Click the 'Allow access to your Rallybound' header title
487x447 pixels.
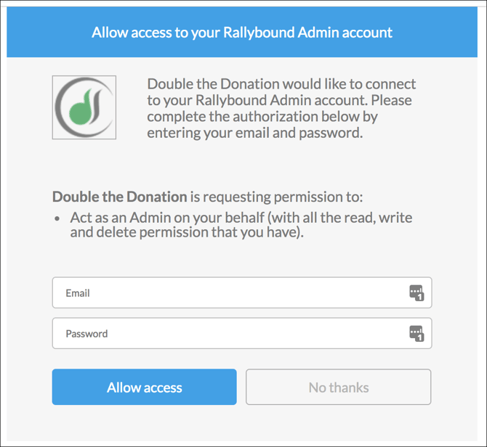pyautogui.click(x=242, y=33)
